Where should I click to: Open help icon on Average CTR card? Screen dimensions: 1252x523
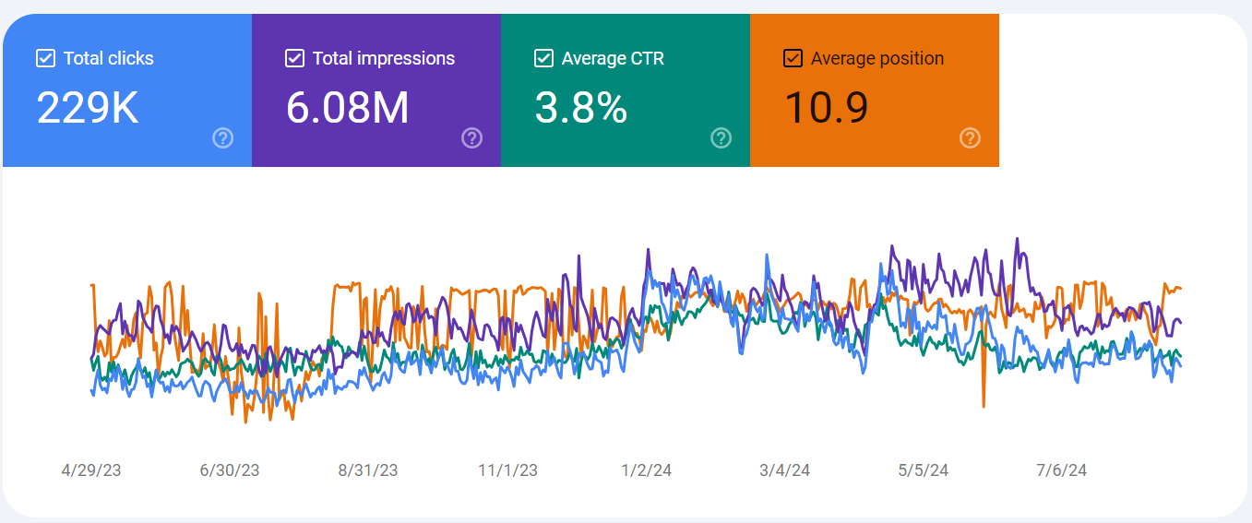pos(721,138)
